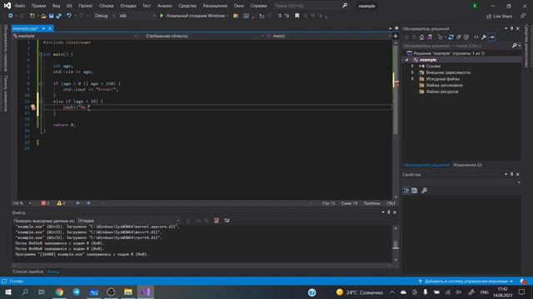Toggle word wrap in the Output panel
533x299 pixels.
pos(227,220)
